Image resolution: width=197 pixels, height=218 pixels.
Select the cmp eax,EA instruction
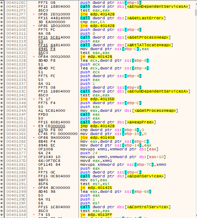[93, 22]
